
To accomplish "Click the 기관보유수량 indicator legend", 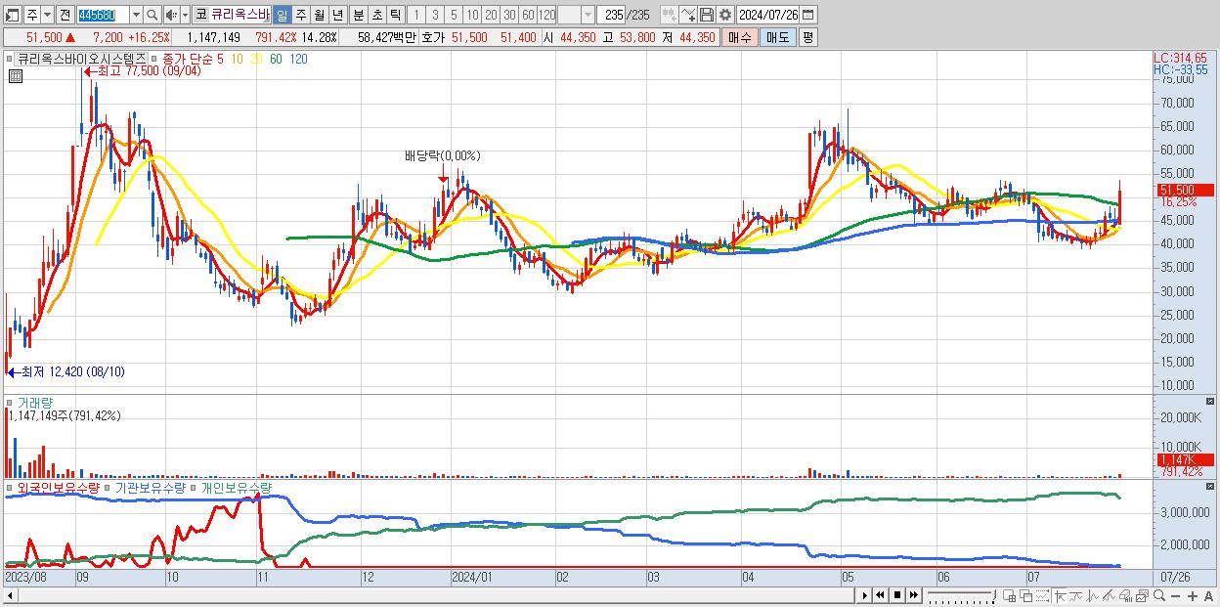I will [x=149, y=487].
